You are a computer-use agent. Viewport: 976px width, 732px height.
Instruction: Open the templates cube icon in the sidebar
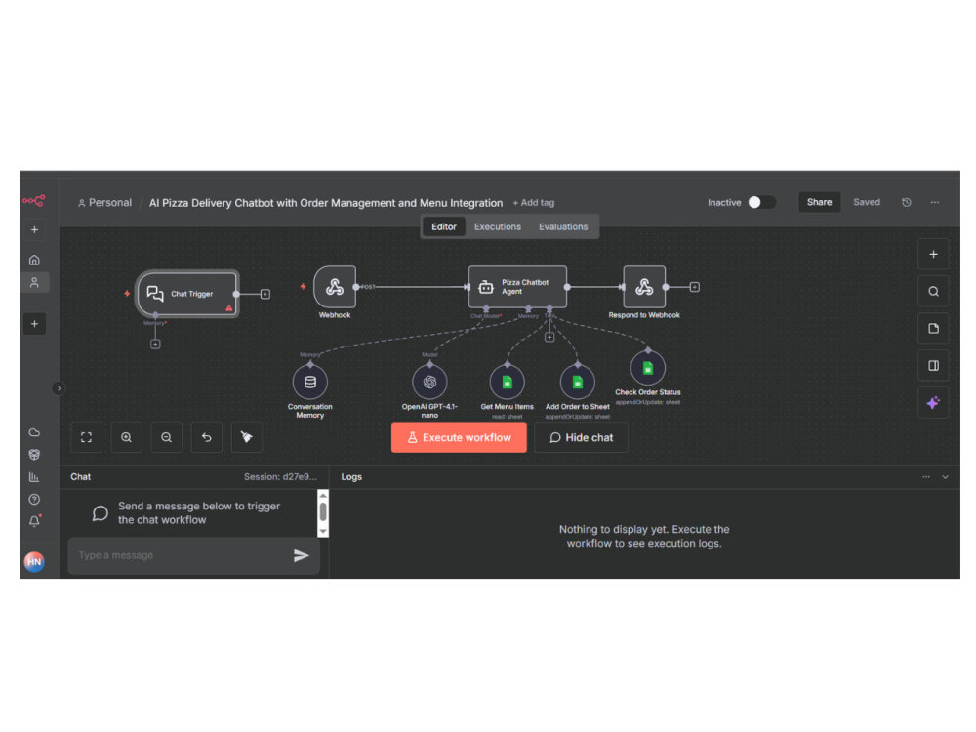[34, 455]
